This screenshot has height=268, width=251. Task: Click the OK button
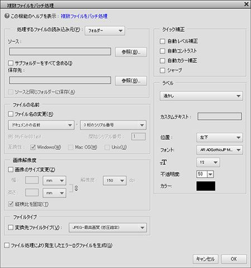click(234, 259)
